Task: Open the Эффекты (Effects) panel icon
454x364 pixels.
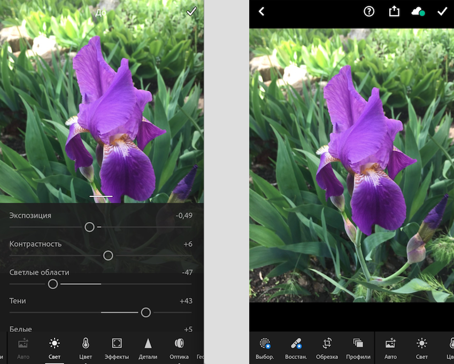Action: [x=117, y=345]
